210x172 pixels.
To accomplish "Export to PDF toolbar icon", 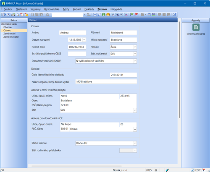I will (22, 15).
